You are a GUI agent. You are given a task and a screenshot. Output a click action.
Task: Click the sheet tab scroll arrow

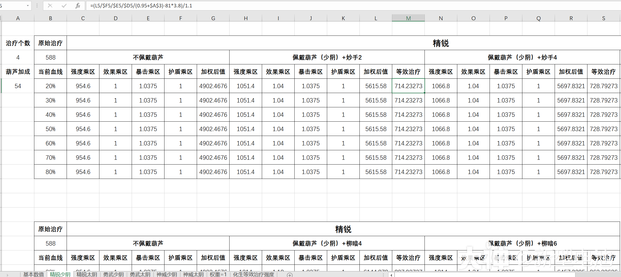[7, 275]
